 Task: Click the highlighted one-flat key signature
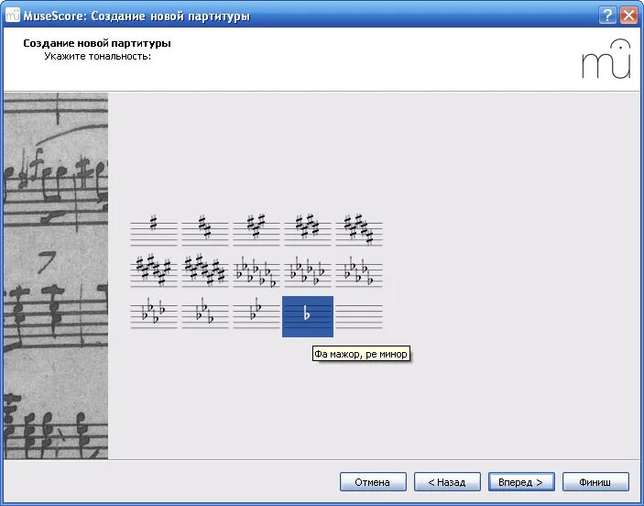308,316
